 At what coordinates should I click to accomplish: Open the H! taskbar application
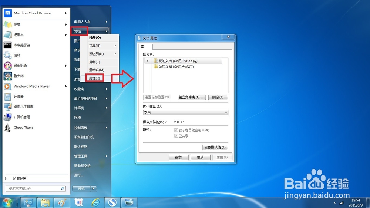coord(79,202)
